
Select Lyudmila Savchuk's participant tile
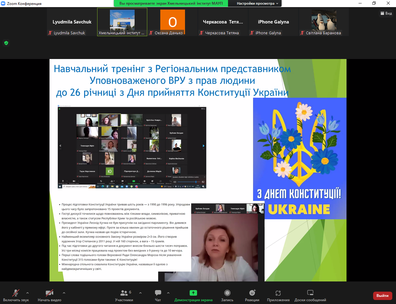click(72, 22)
